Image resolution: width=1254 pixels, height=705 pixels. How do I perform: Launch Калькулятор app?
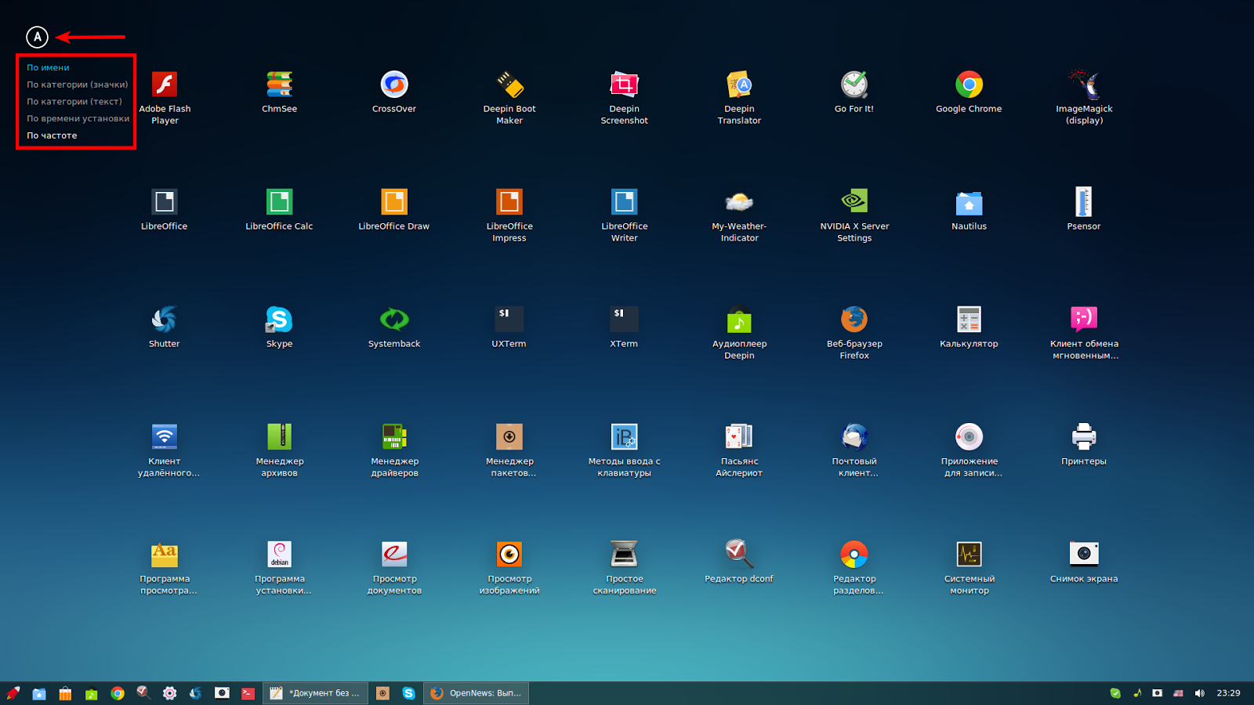coord(969,320)
